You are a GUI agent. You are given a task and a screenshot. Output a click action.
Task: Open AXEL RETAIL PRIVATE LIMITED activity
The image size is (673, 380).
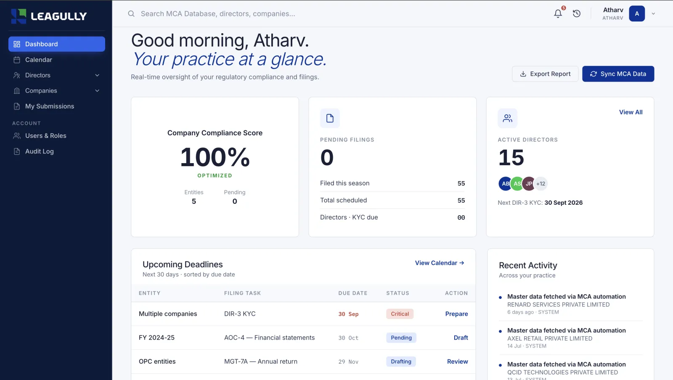(x=571, y=338)
